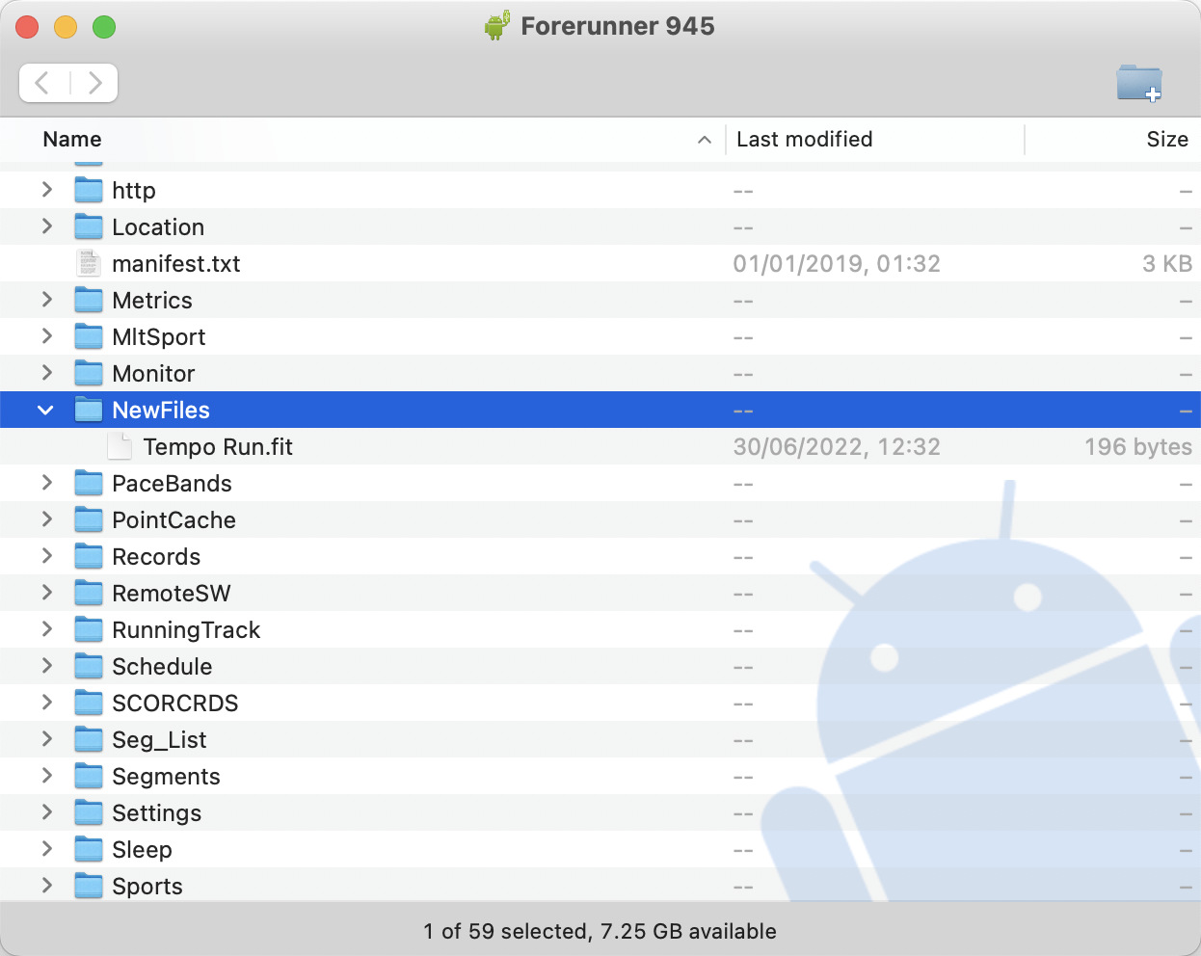Screen dimensions: 1201x956
Task: Expand the Seg_List folder
Action: tap(46, 739)
